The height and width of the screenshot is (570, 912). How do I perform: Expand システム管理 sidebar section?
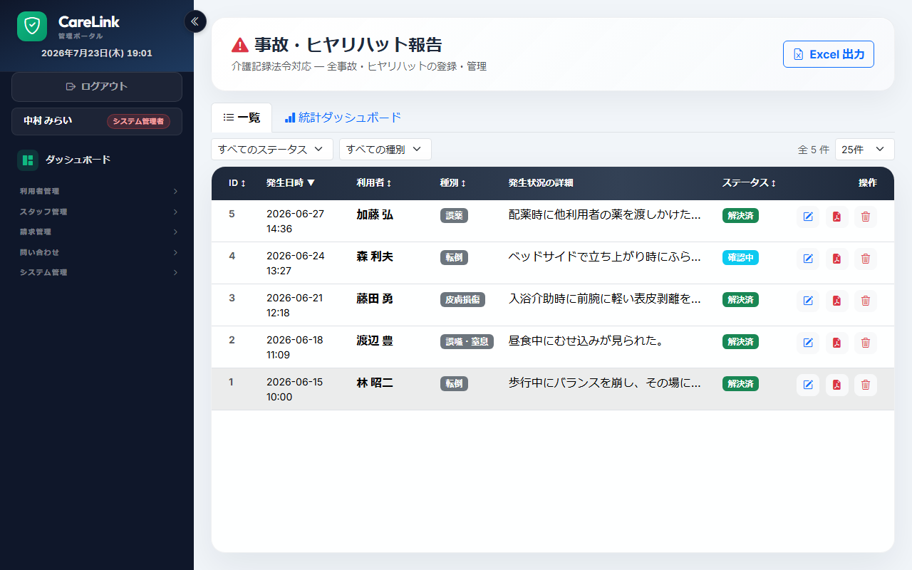[x=97, y=272]
